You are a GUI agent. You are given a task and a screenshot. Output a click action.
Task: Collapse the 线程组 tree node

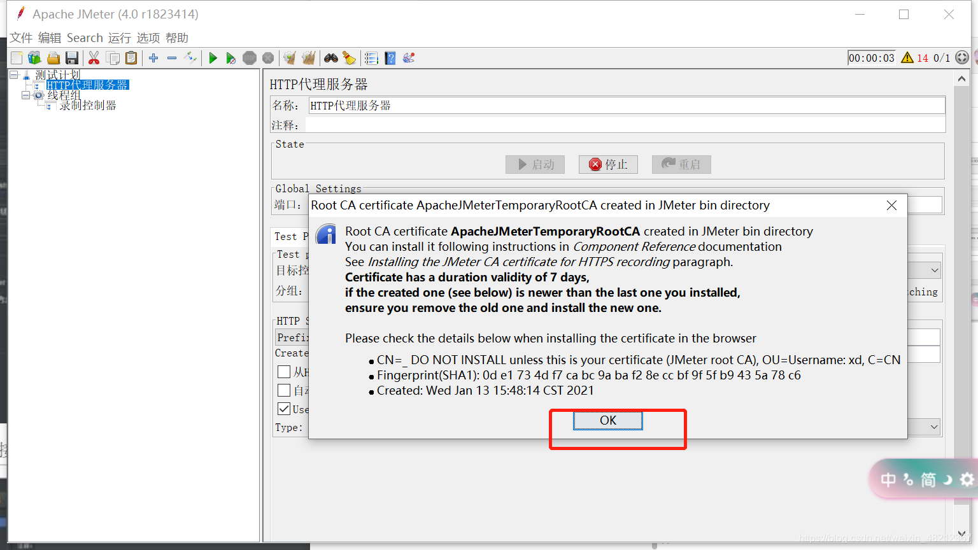coord(25,95)
